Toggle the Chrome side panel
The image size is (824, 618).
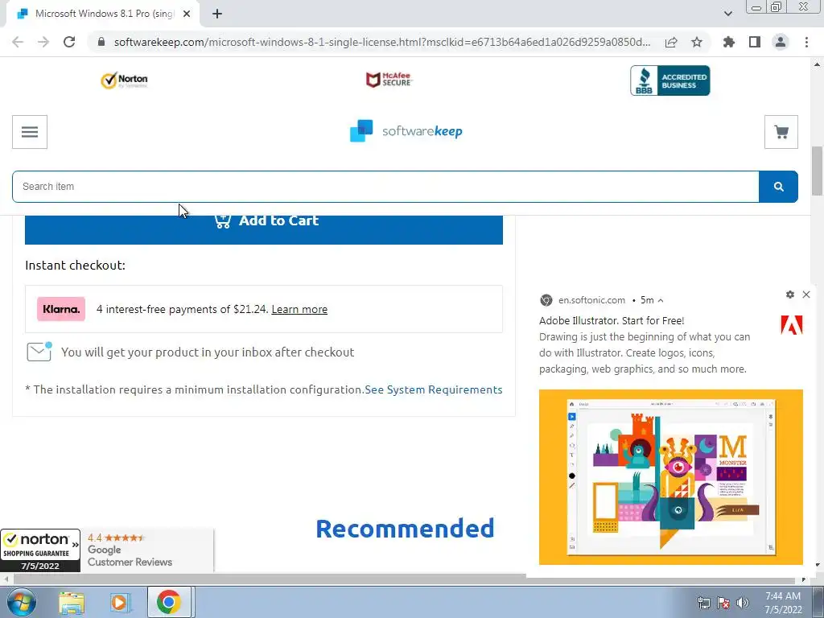[x=755, y=42]
